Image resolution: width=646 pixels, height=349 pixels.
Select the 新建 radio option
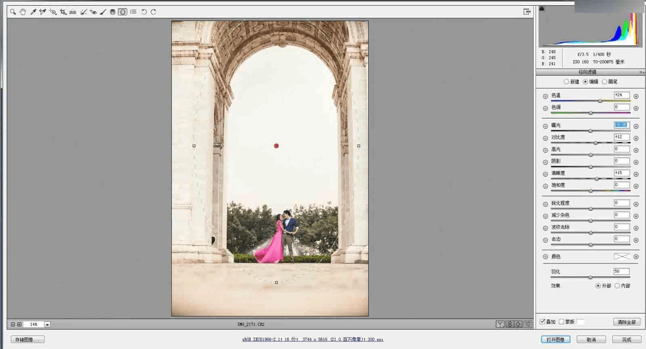click(566, 82)
